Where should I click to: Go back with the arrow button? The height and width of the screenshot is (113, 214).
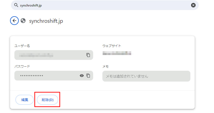pos(14,21)
